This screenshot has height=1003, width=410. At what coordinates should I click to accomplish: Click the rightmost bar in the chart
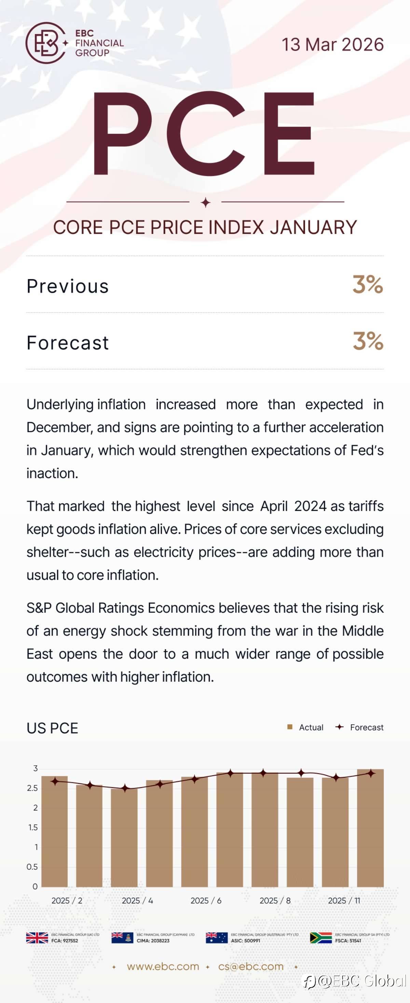[x=370, y=829]
